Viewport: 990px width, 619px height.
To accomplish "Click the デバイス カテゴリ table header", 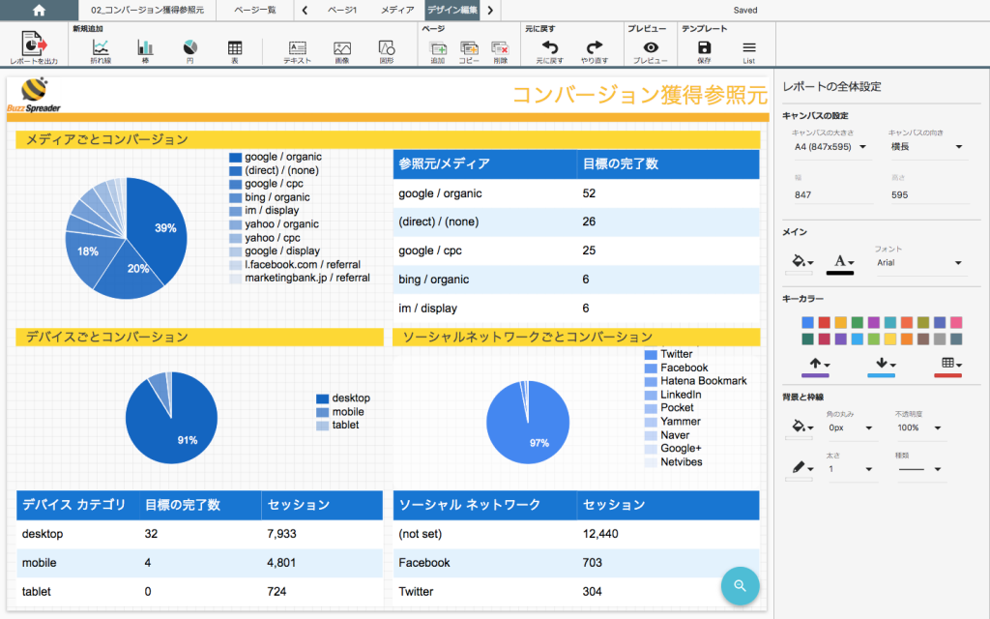I will pos(77,505).
